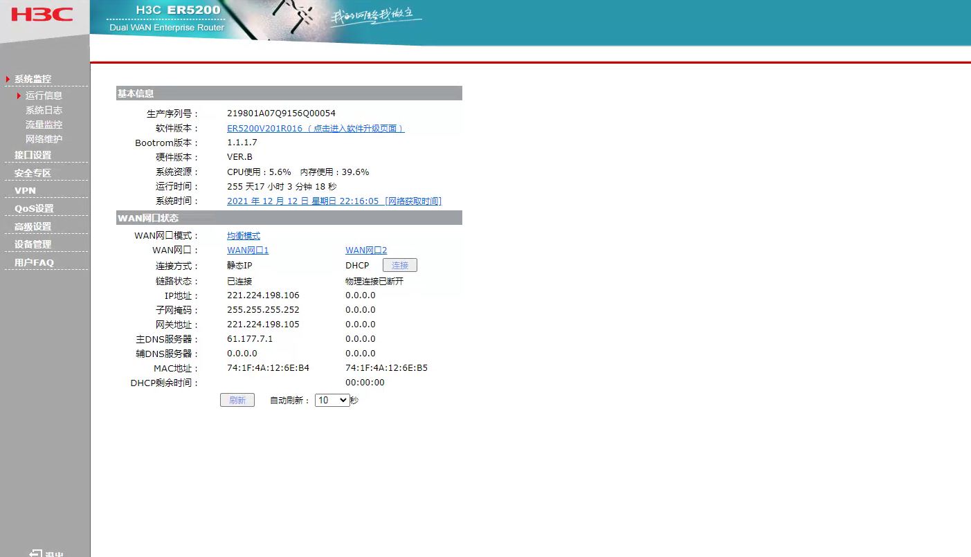
Task: Open the 系统日志 page
Action: tap(44, 110)
